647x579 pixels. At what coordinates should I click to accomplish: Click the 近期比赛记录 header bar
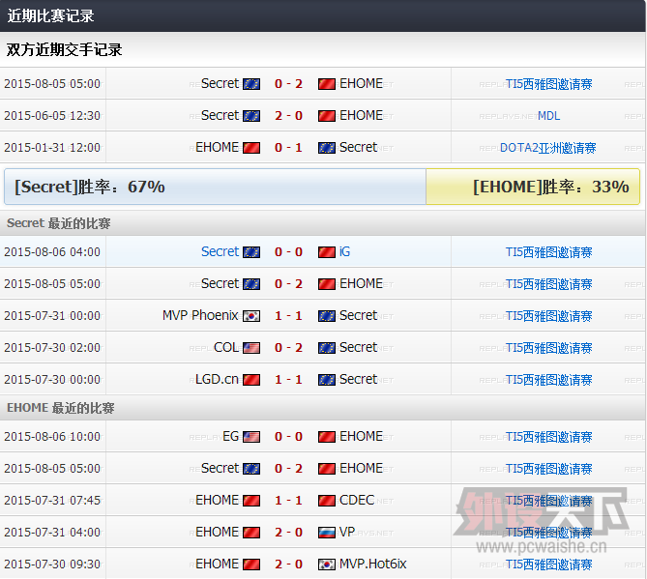(x=323, y=16)
